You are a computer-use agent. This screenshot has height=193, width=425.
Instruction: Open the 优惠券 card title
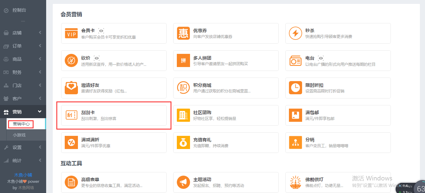pyautogui.click(x=200, y=31)
